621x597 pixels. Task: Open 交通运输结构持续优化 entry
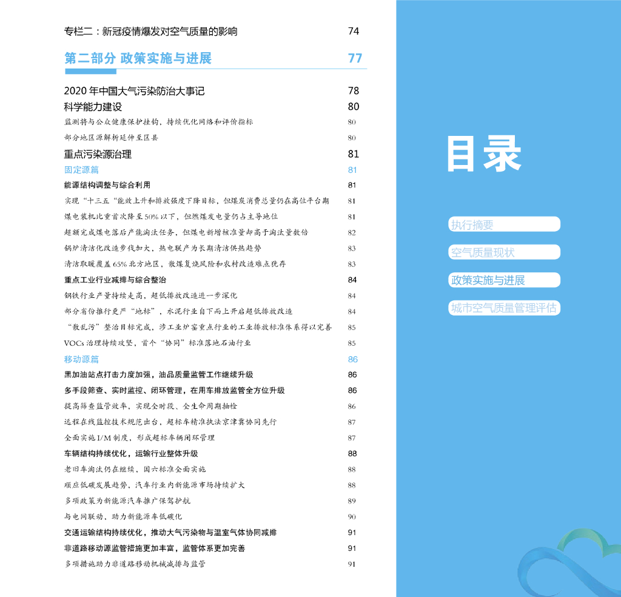coord(170,533)
